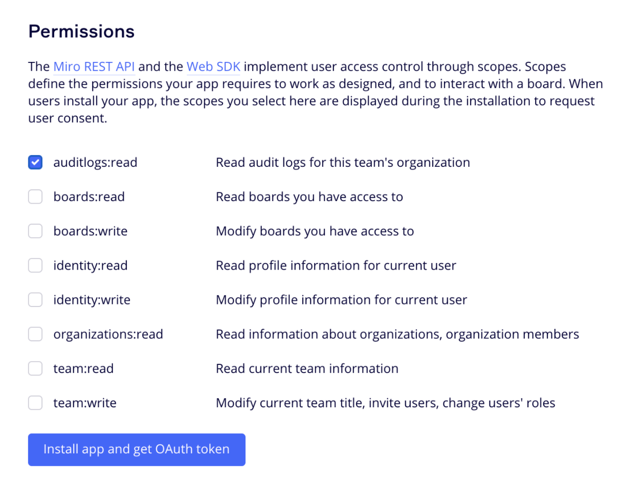Tick the boards:write checkbox

pos(35,231)
